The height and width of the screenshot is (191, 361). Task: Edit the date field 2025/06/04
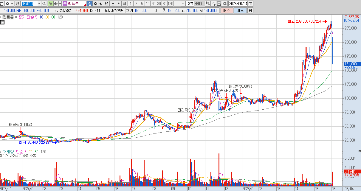click(x=238, y=4)
